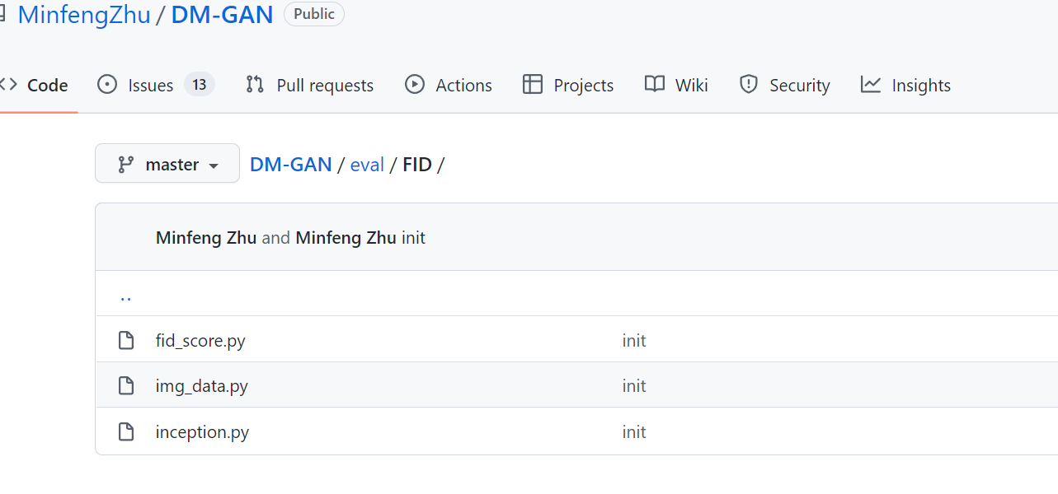Click the Insights graph icon

[871, 84]
